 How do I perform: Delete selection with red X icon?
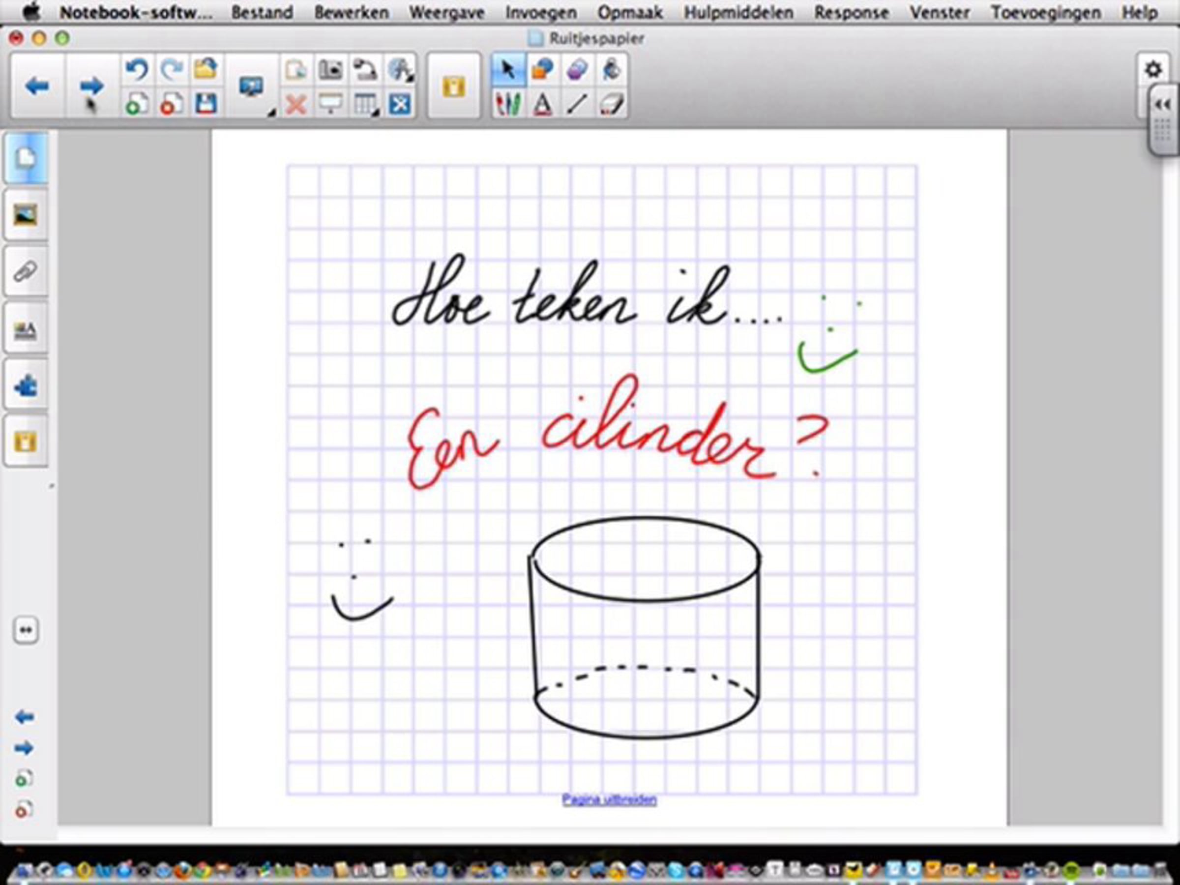pyautogui.click(x=295, y=104)
